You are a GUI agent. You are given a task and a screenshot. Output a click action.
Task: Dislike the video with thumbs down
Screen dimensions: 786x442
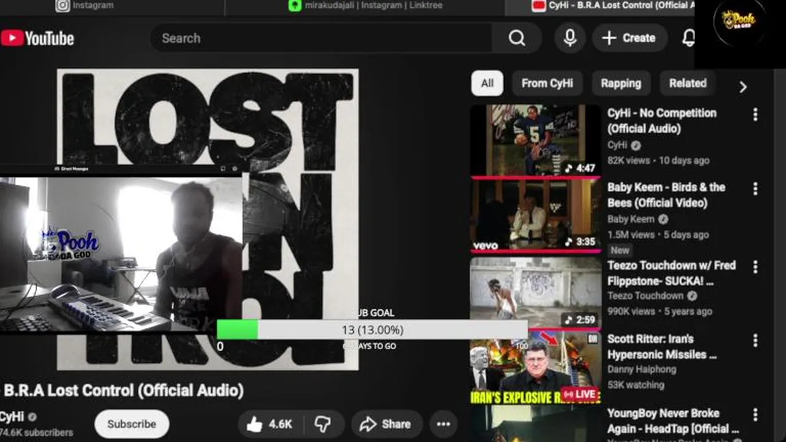323,424
